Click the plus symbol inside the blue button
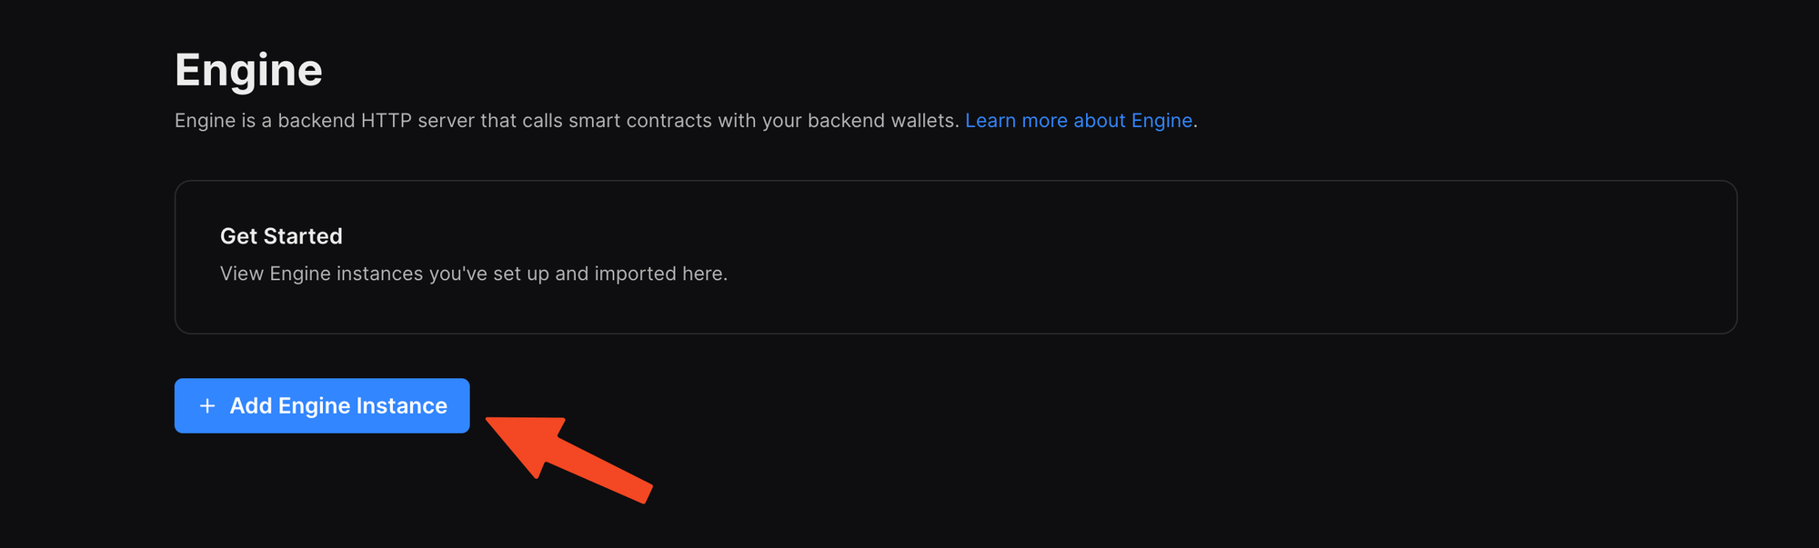The image size is (1819, 548). tap(206, 405)
